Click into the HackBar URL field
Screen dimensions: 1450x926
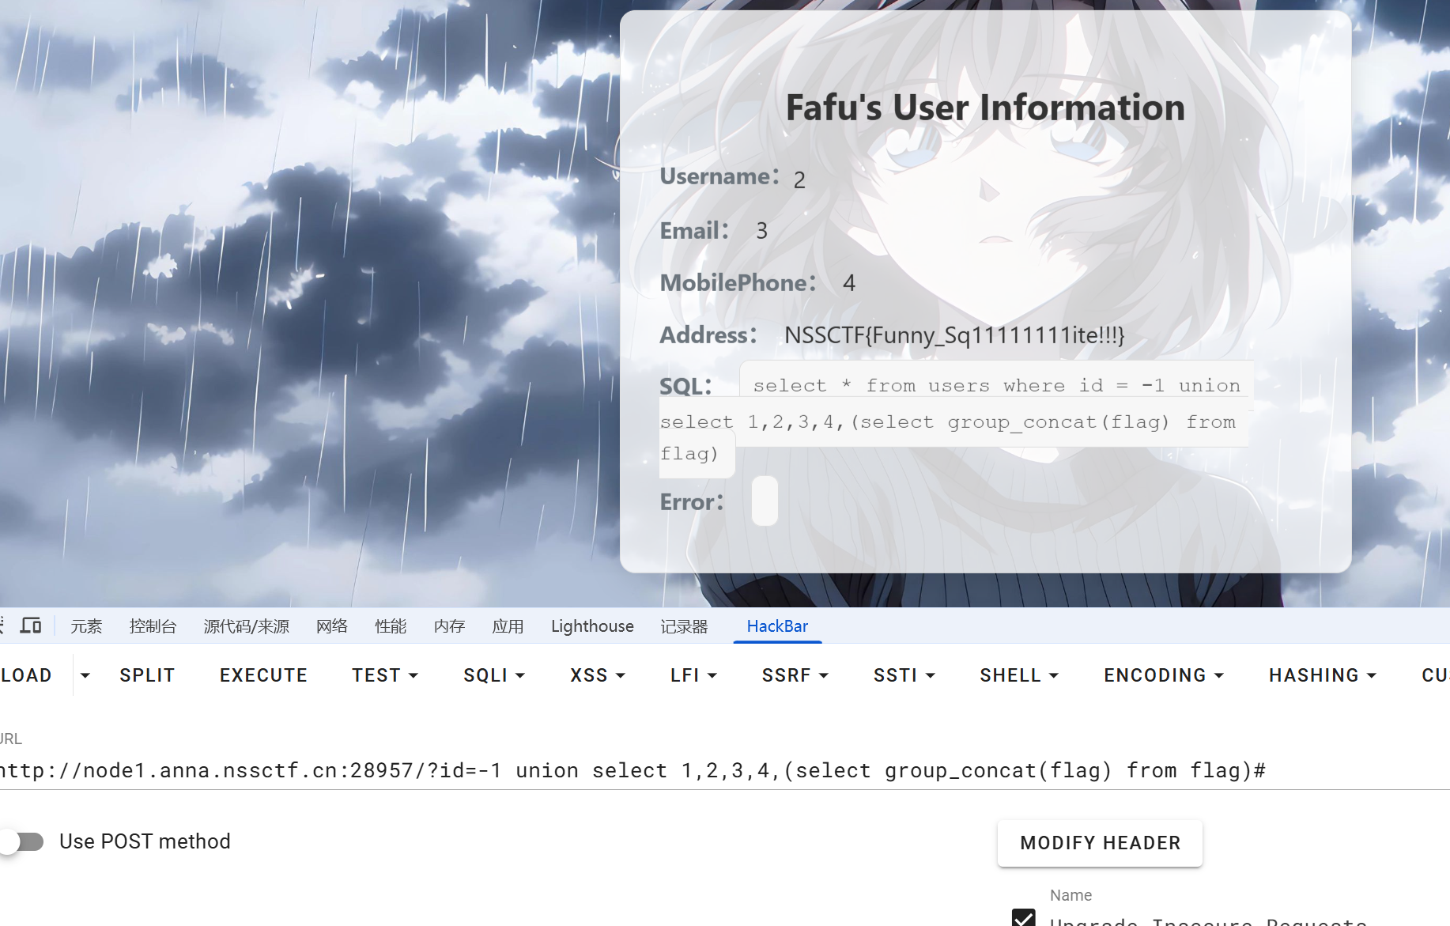coord(725,770)
